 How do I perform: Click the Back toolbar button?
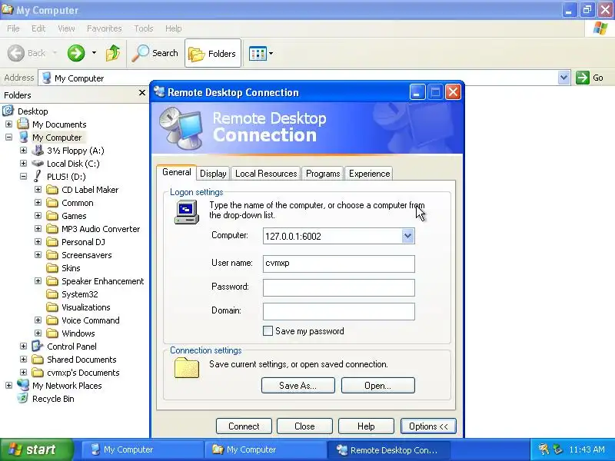[27, 53]
